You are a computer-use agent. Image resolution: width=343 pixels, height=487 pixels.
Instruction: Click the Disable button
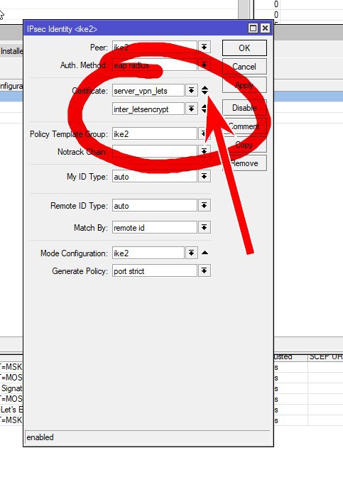(x=244, y=108)
